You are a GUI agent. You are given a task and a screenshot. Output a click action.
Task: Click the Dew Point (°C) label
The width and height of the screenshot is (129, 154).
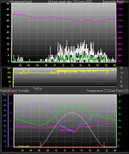click(x=119, y=91)
